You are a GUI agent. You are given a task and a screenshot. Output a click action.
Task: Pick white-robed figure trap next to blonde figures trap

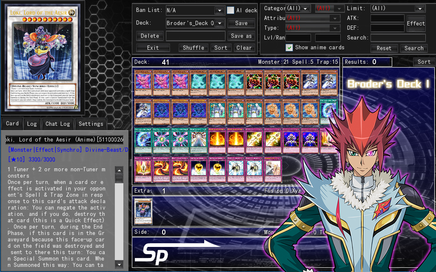click(254, 170)
